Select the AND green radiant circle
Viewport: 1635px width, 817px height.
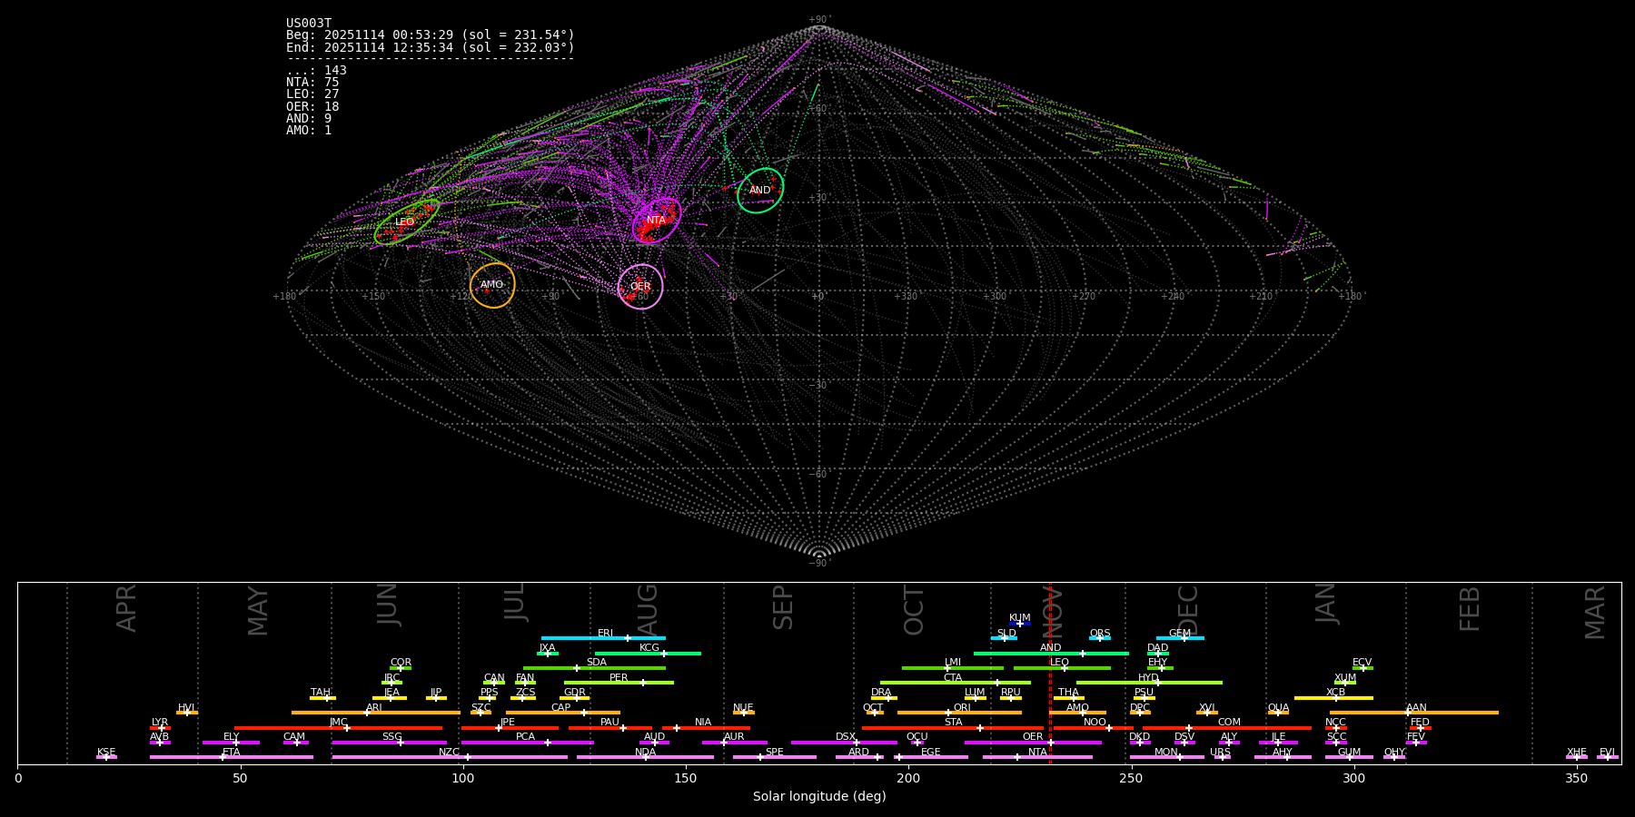pyautogui.click(x=760, y=191)
